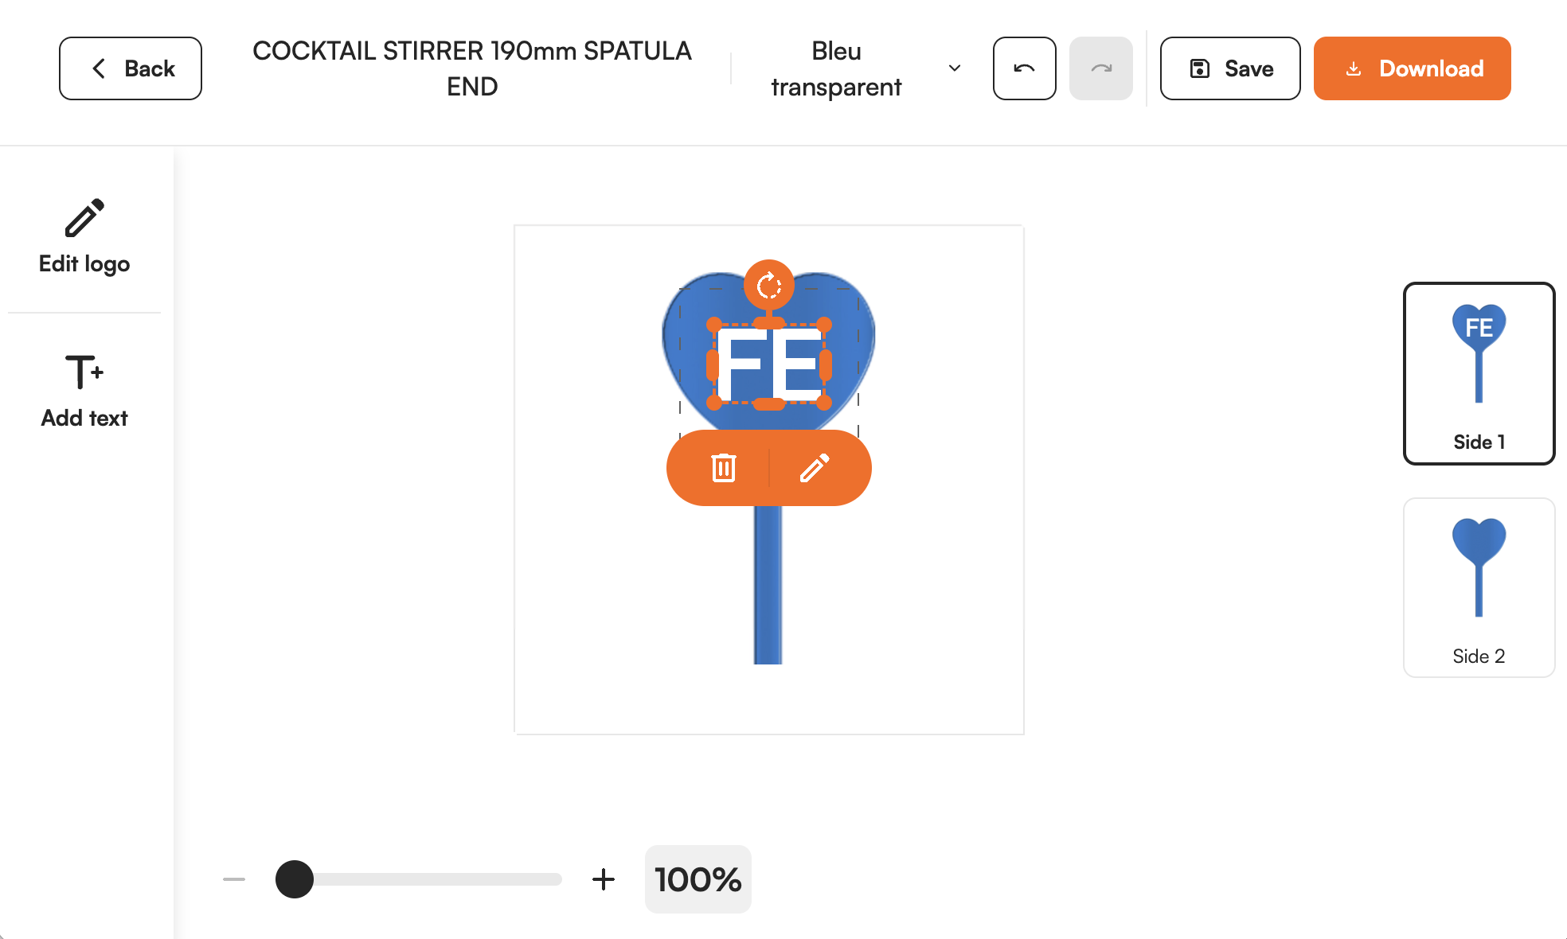This screenshot has height=939, width=1567.
Task: Click the blue stirrer stem on canvas
Action: [x=768, y=585]
